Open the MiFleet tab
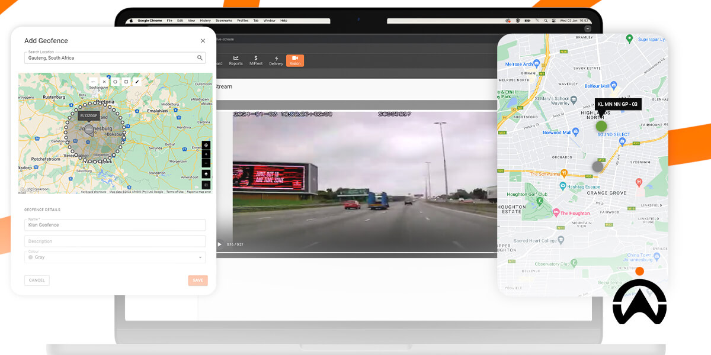711x355 pixels. (256, 60)
